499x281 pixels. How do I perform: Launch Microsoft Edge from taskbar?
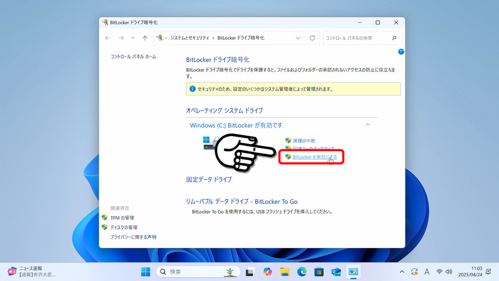[302, 272]
